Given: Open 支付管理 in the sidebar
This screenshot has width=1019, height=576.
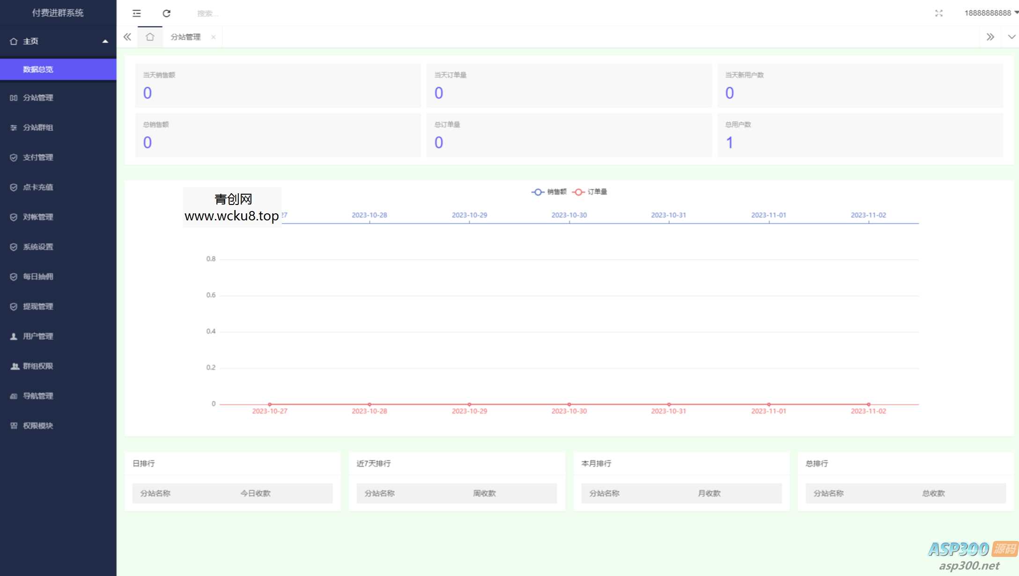Looking at the screenshot, I should (x=38, y=157).
